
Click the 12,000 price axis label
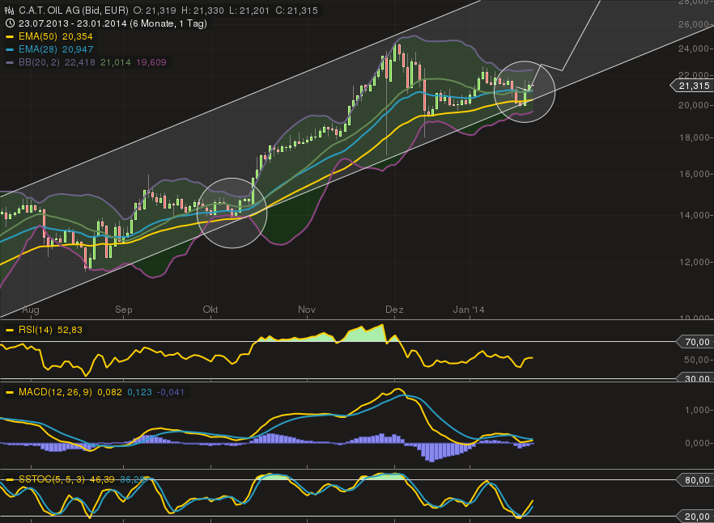[x=694, y=262]
